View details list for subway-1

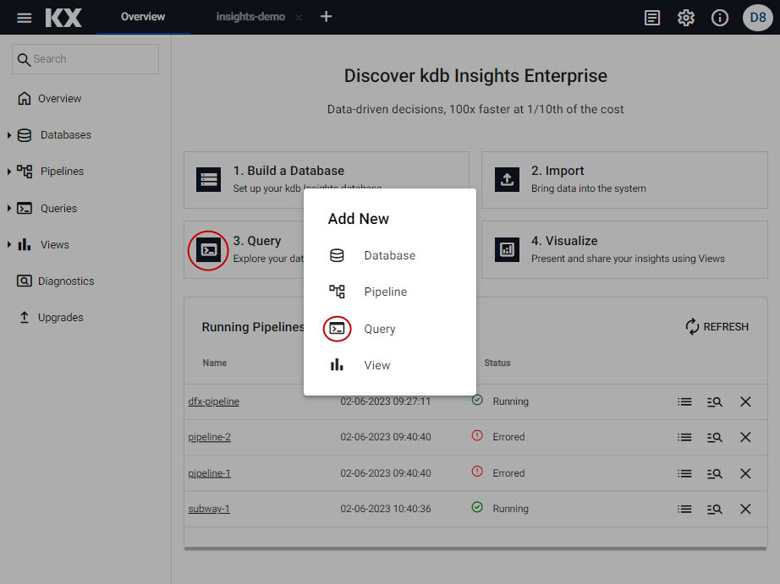tap(684, 509)
